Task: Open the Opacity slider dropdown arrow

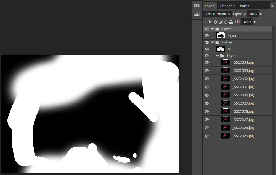Action: 261,14
